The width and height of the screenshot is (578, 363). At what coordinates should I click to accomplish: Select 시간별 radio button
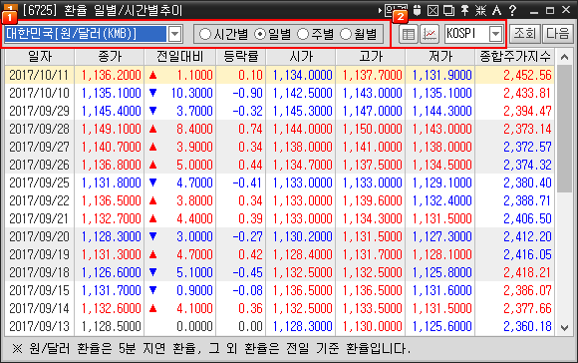click(223, 34)
